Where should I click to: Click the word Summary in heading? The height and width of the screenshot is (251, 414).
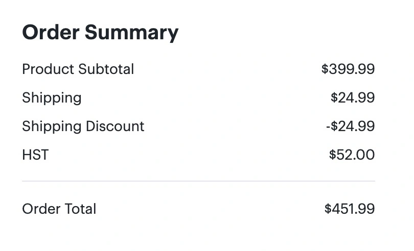pos(131,33)
